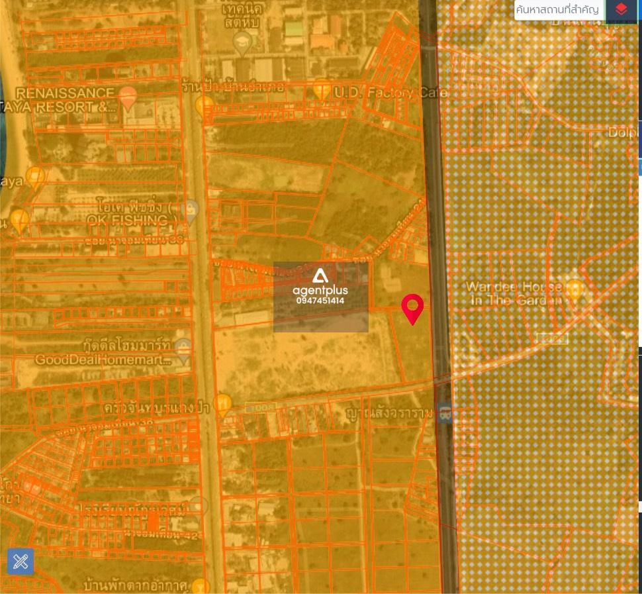Activate the measure tool icon
Viewport: 642px width, 594px height.
21,562
